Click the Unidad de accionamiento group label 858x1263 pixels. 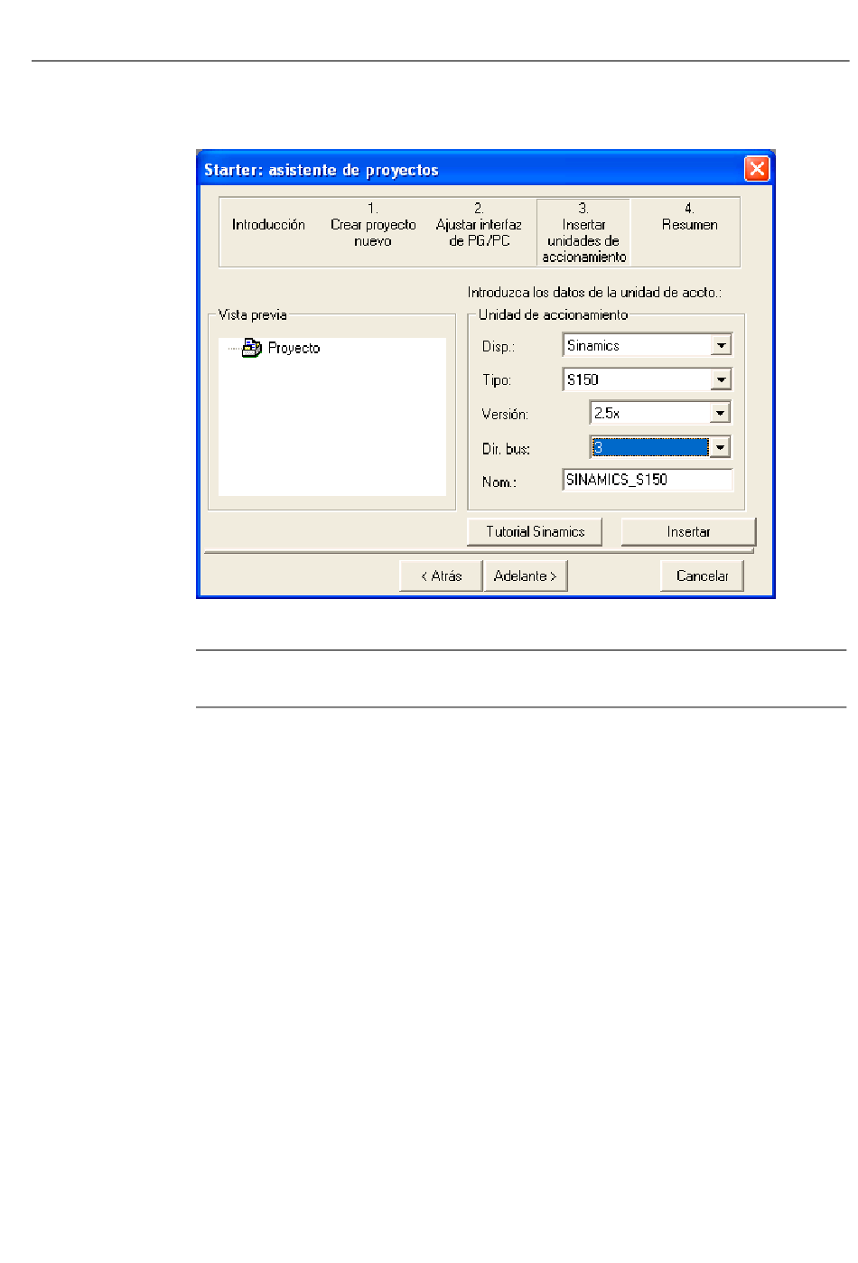coord(553,314)
